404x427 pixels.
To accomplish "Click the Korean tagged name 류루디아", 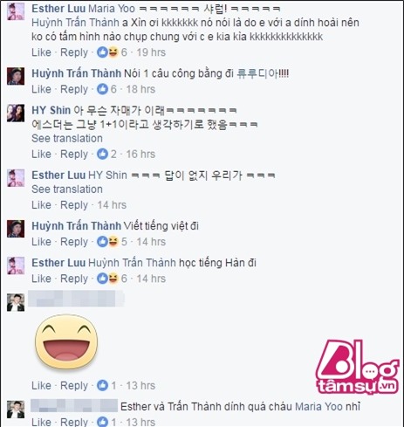I will (x=257, y=73).
